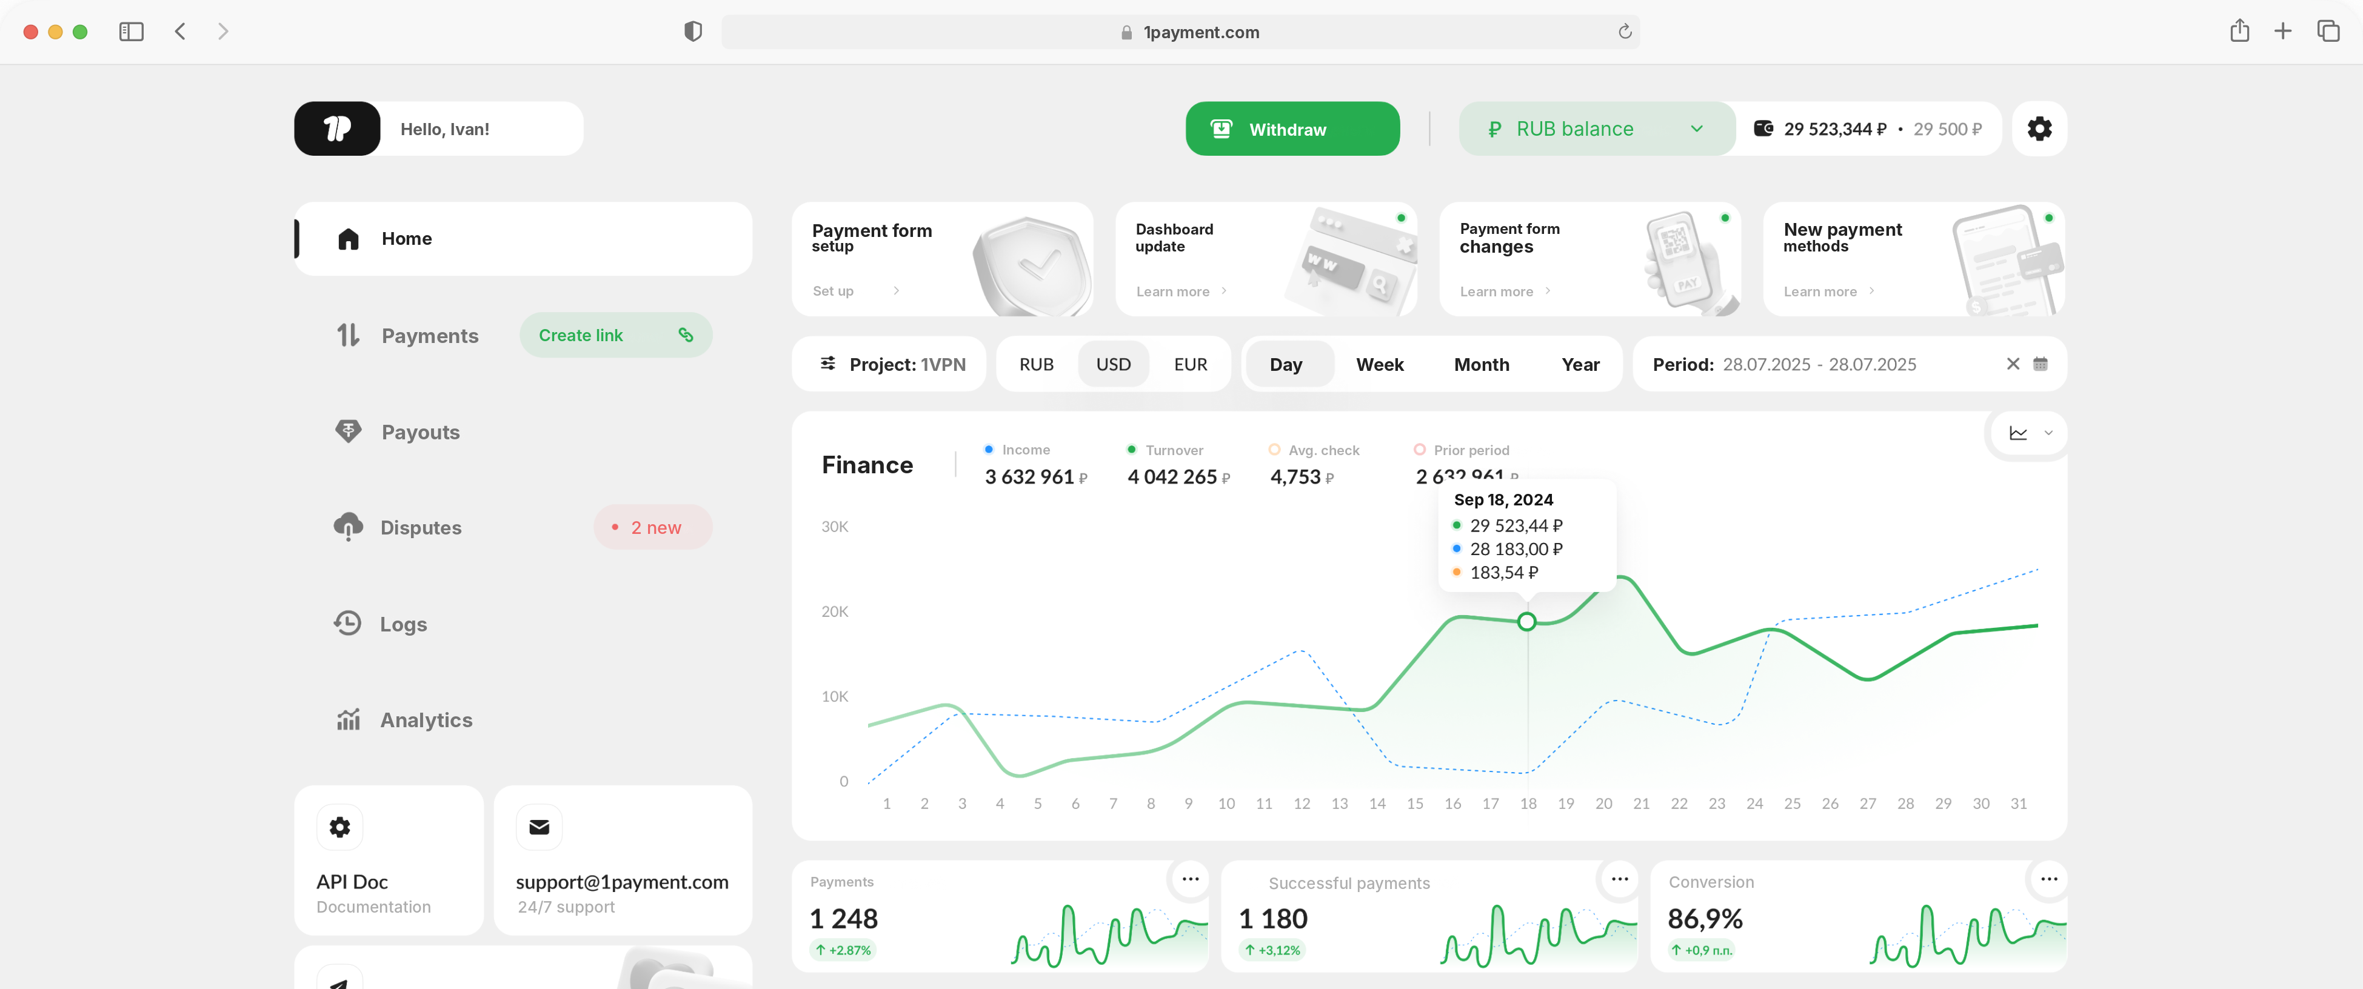2363x989 pixels.
Task: Click the Home house icon
Action: click(x=348, y=238)
